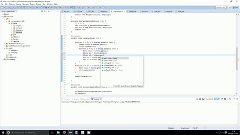
Task: Open the Edit menu
Action: pos(6,4)
